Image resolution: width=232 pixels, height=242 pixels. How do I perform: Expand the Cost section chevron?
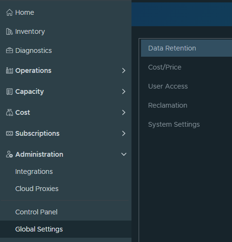[x=124, y=112]
